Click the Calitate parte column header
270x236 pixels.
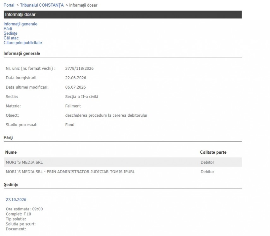[213, 152]
